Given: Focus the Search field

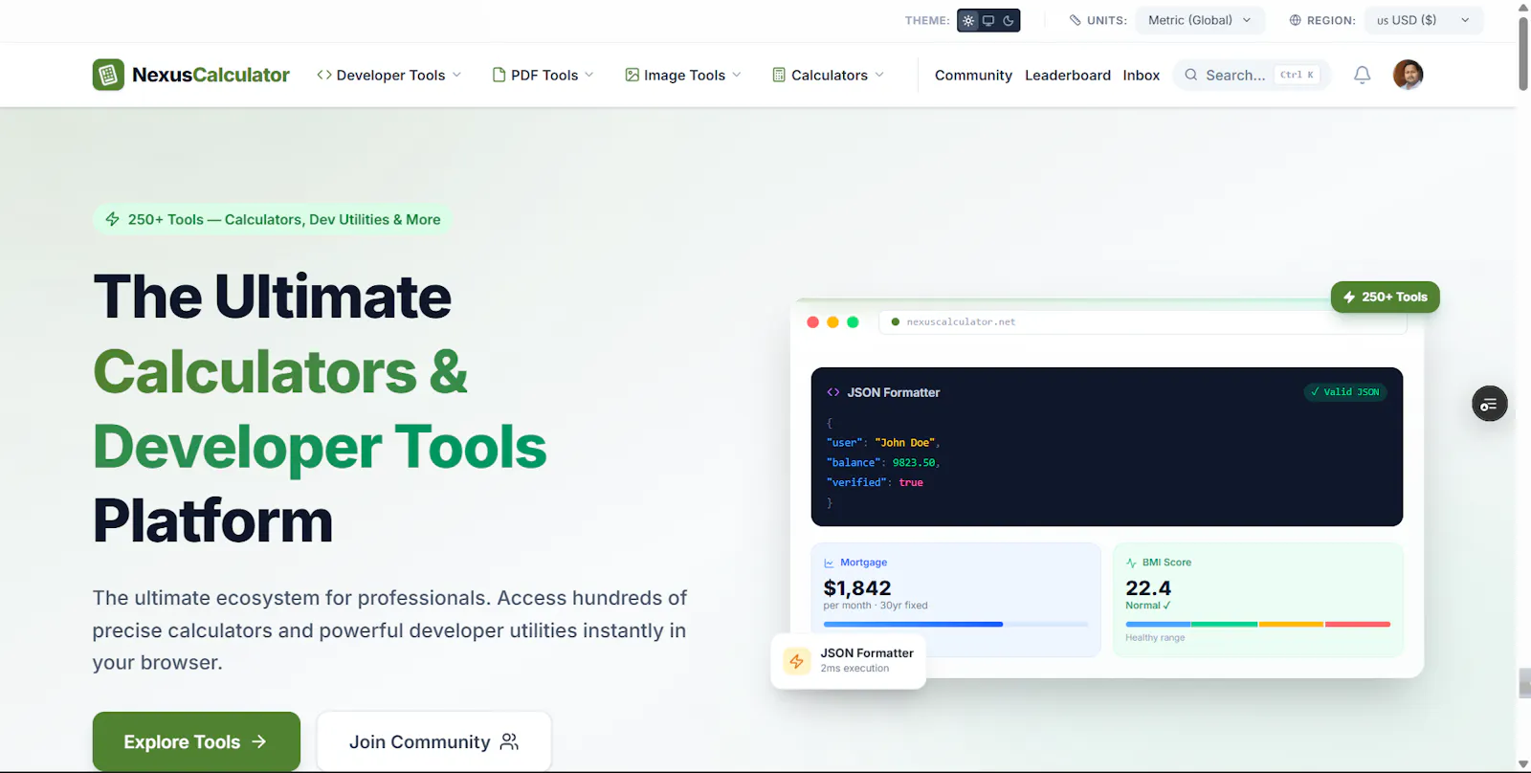Looking at the screenshot, I should (1253, 75).
